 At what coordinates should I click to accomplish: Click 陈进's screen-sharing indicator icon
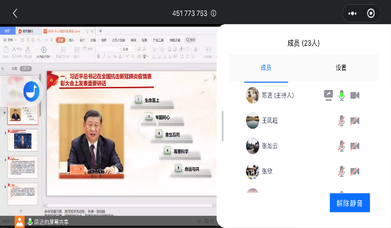[328, 95]
